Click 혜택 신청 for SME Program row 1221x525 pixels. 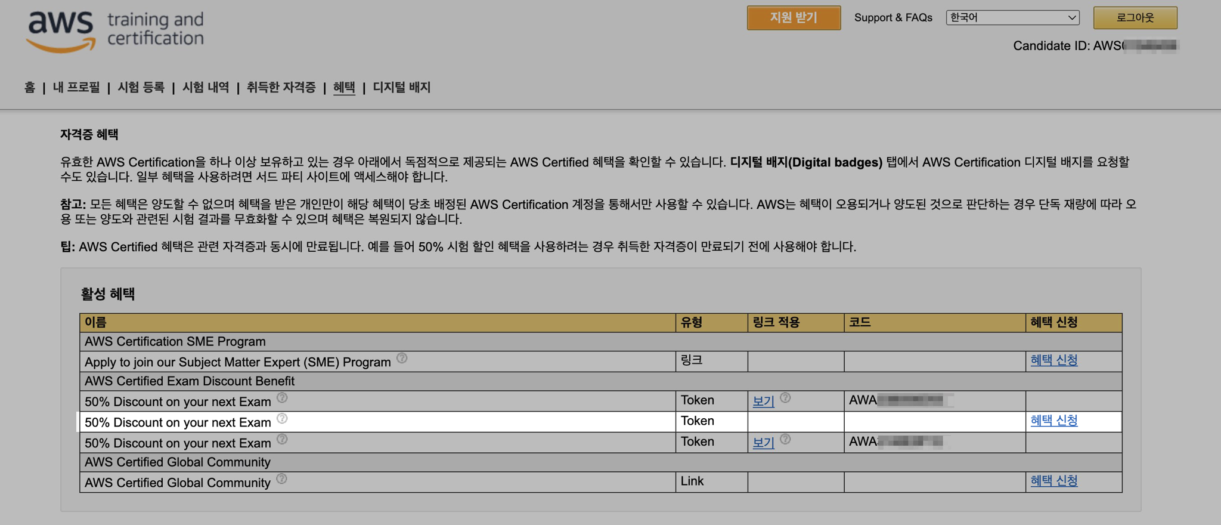click(1054, 360)
